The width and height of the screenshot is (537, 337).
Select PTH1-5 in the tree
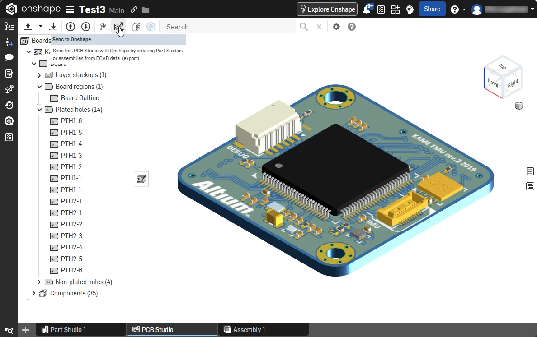[x=71, y=133]
